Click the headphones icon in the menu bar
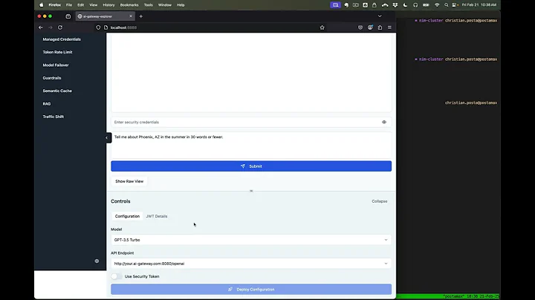 [415, 5]
